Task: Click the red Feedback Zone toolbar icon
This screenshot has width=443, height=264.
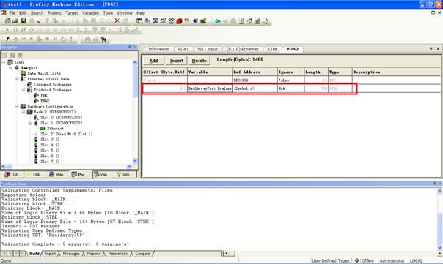Action: point(179,21)
